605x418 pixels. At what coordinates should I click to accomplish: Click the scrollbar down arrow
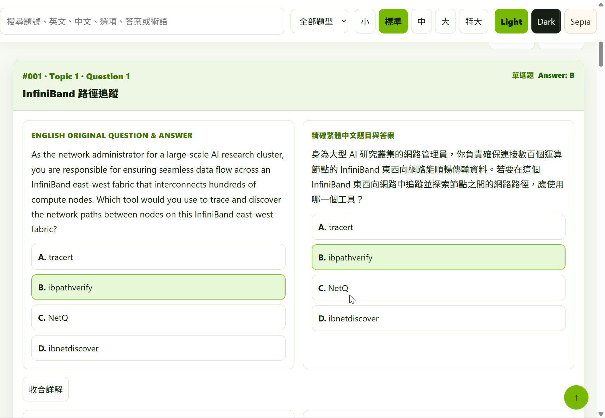(601, 414)
